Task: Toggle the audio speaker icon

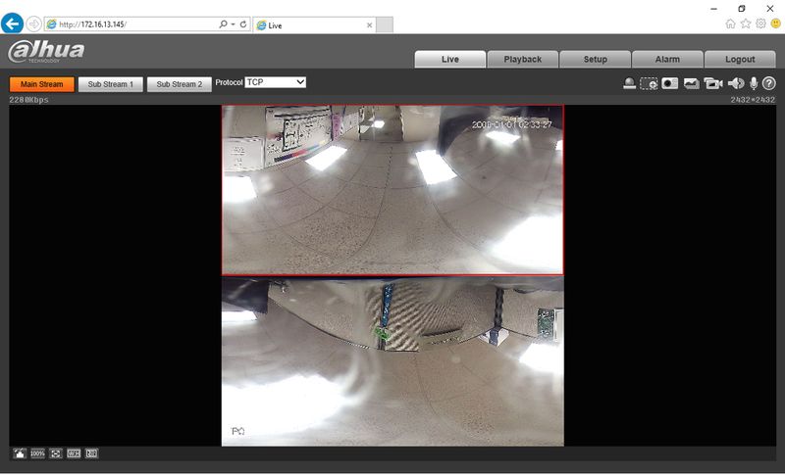Action: [736, 83]
